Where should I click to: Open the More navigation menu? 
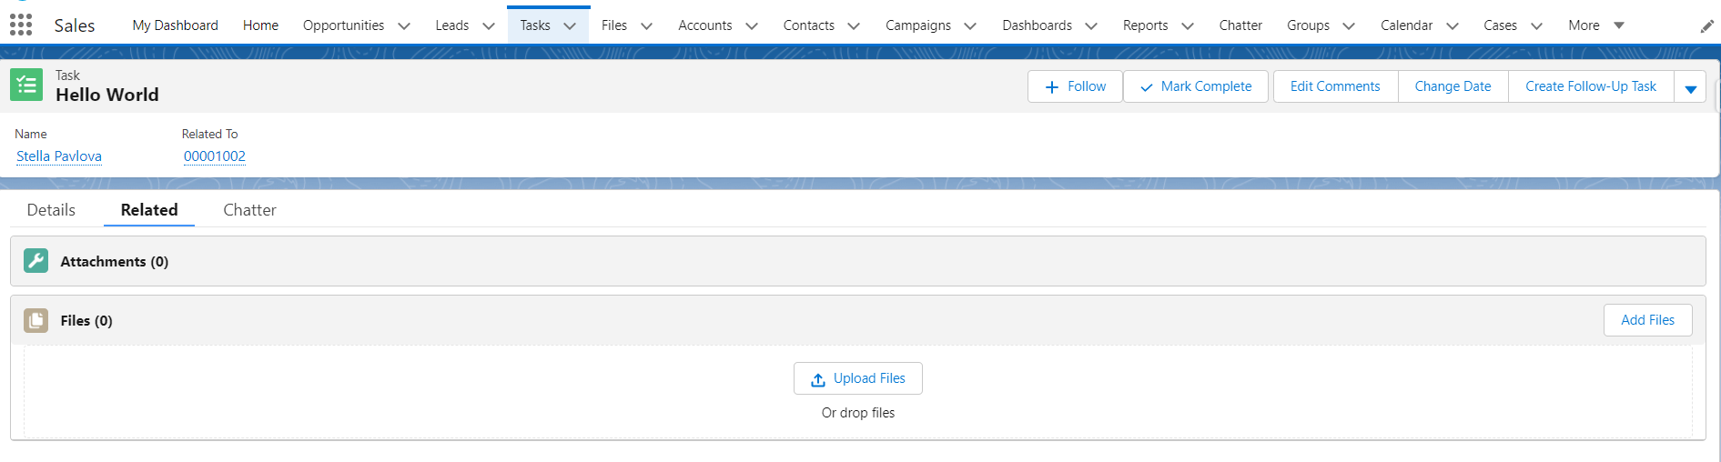coord(1595,25)
